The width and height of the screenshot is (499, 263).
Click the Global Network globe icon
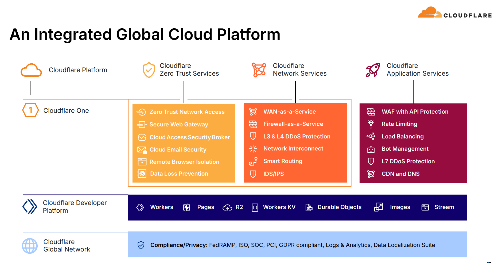[30, 246]
